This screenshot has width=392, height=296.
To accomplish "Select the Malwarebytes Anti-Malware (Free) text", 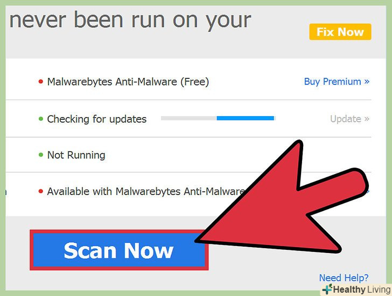I will click(x=128, y=82).
